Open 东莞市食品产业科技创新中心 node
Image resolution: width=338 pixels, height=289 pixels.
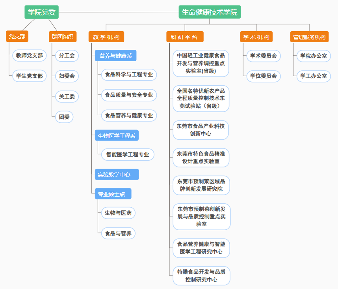tap(201, 130)
